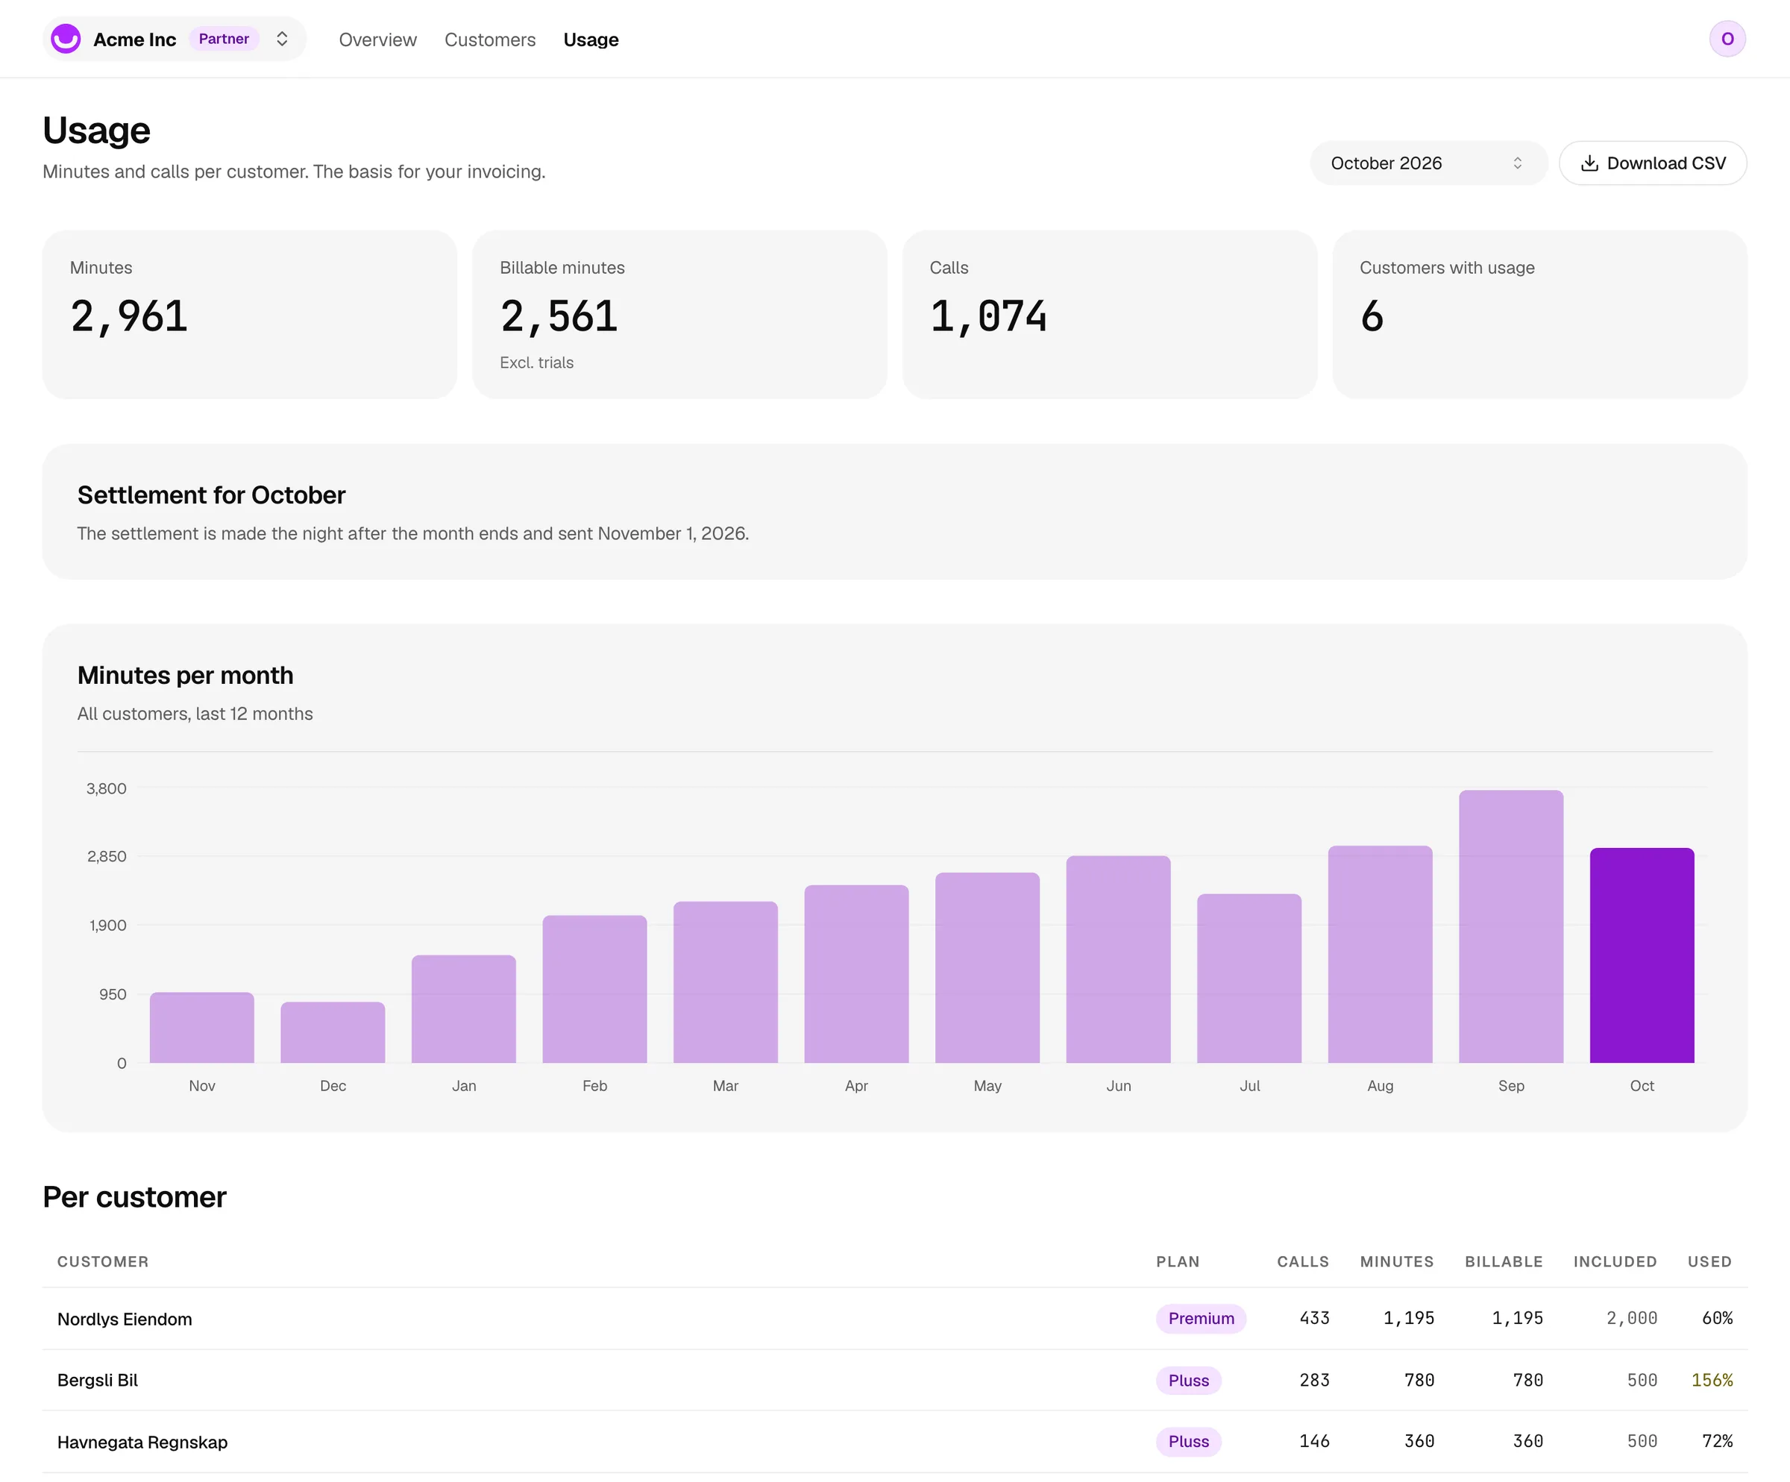Click the Pluss badge in Havnegata Regnskap row
Screen dimensions: 1790x1482
coord(1188,1441)
